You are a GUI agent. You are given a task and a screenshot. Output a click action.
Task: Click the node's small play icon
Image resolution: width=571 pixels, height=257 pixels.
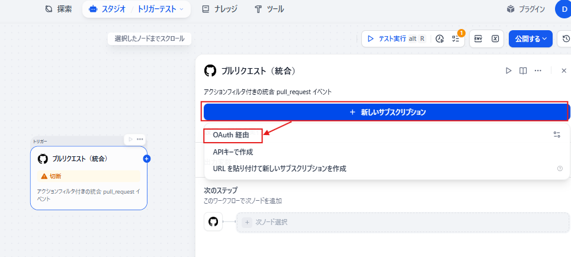click(x=130, y=139)
